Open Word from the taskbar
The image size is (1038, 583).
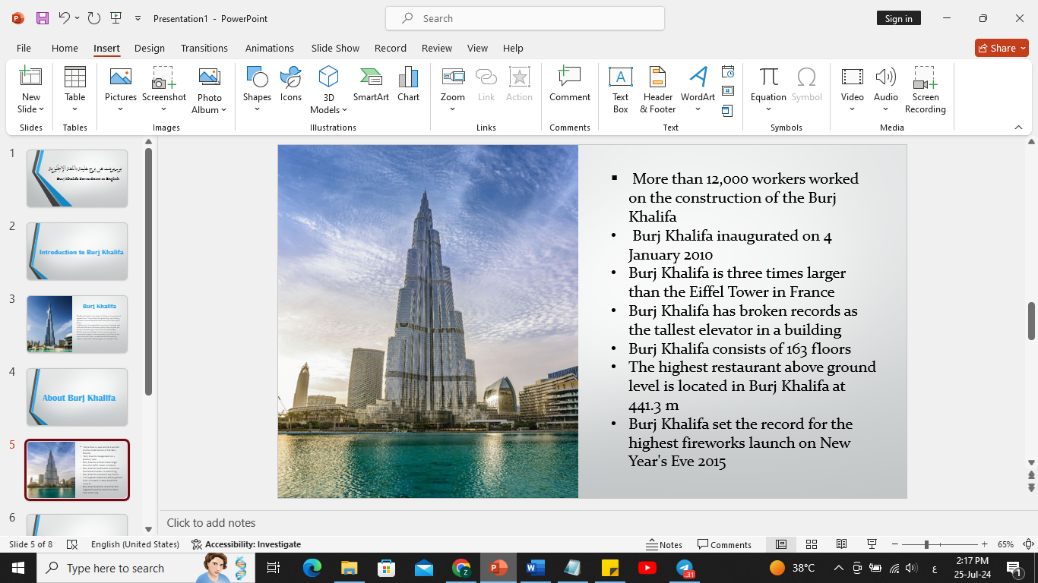tap(535, 567)
